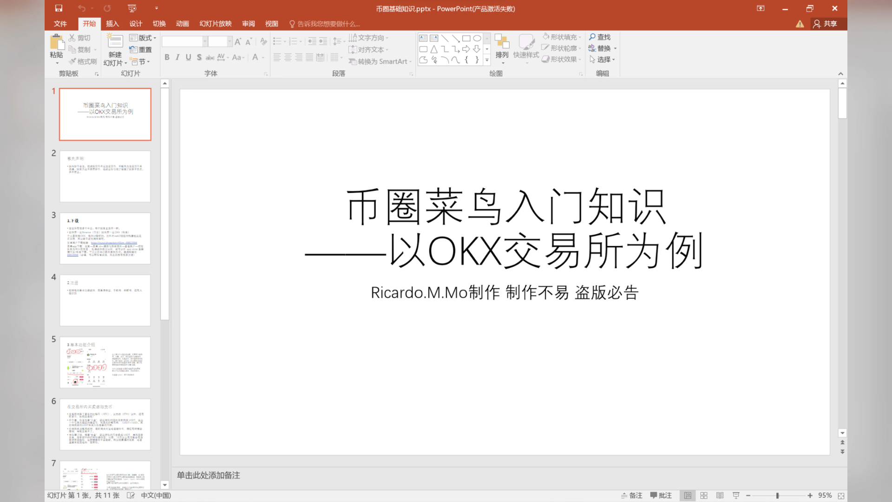Image resolution: width=892 pixels, height=502 pixels.
Task: Select the oval shape in shapes gallery
Action: 477,38
